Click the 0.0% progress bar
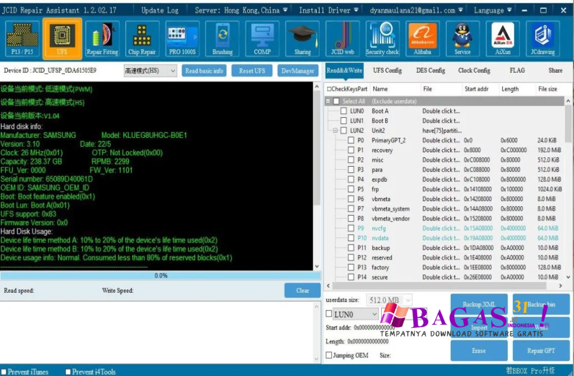Viewport: 574px width, 376px height. (161, 276)
